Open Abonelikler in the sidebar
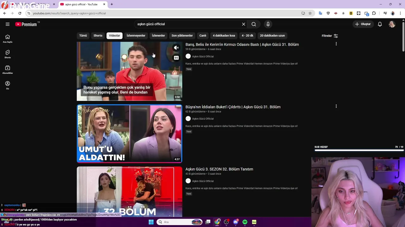 tap(8, 70)
